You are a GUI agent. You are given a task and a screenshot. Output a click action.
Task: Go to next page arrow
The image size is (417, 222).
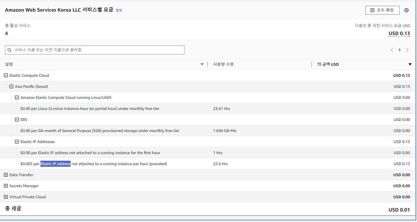click(x=407, y=50)
